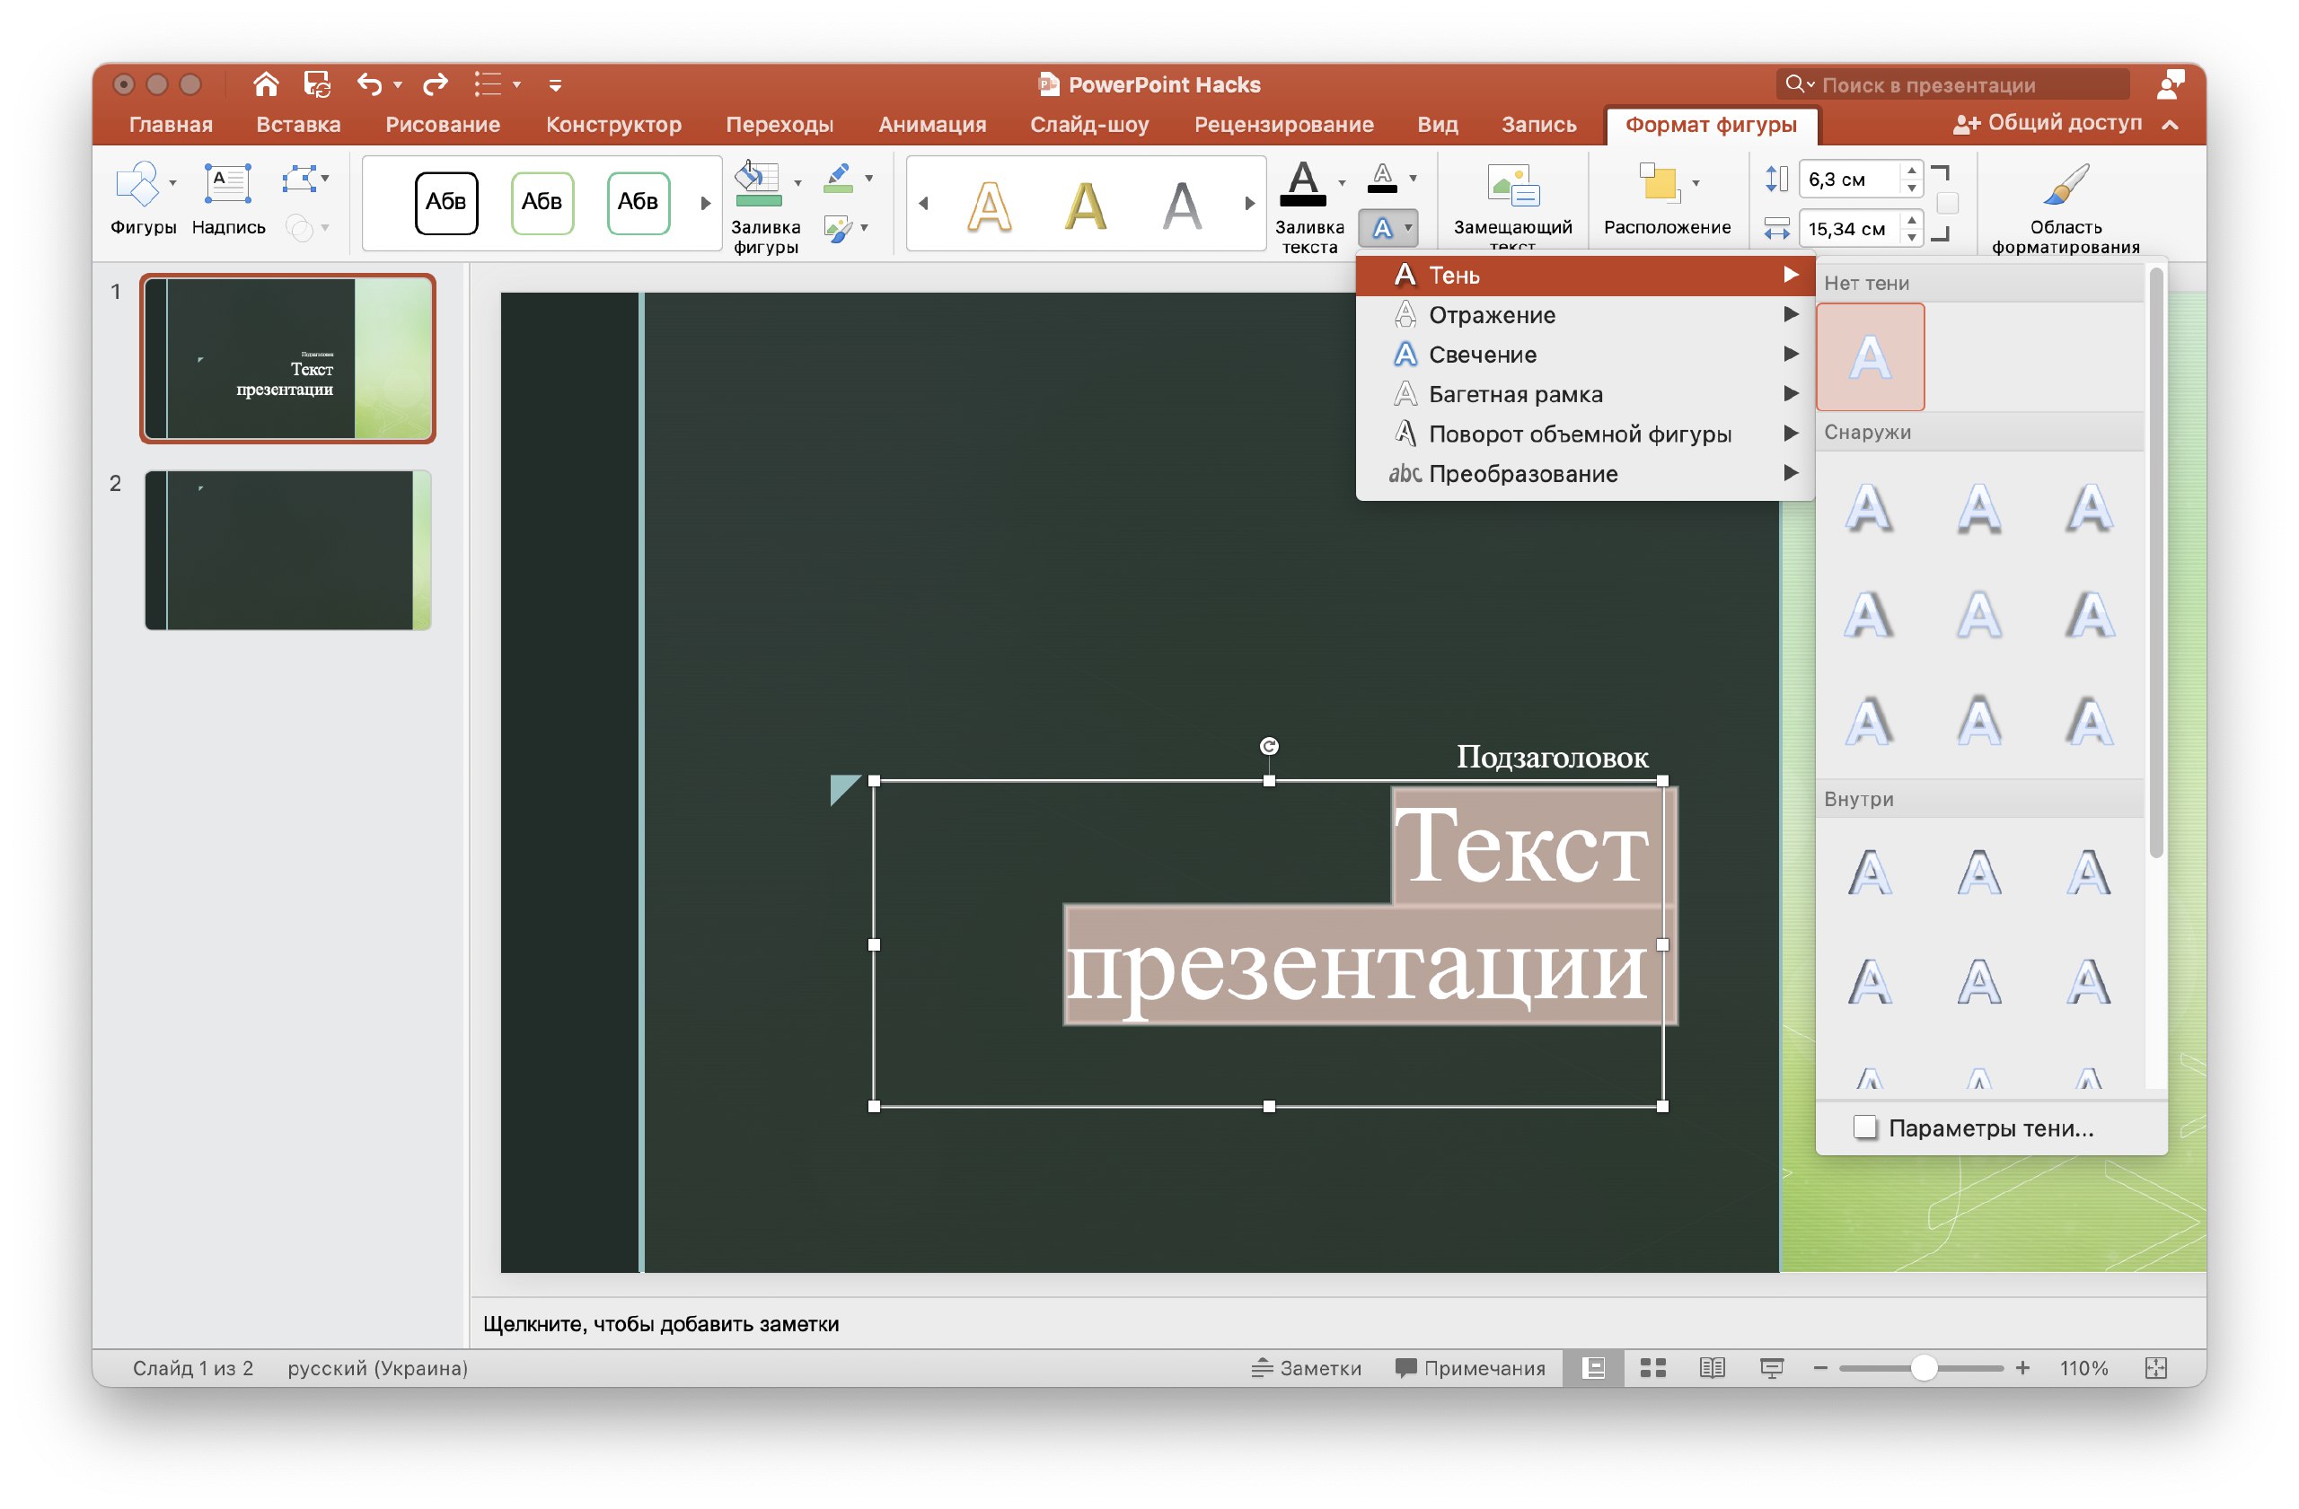Select first inner shadow preset under Внутри
Viewport: 2299px width, 1509px height.
(x=1870, y=873)
